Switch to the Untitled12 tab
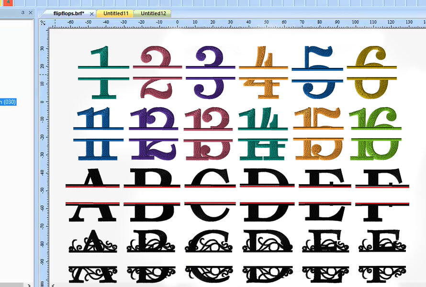 (153, 13)
